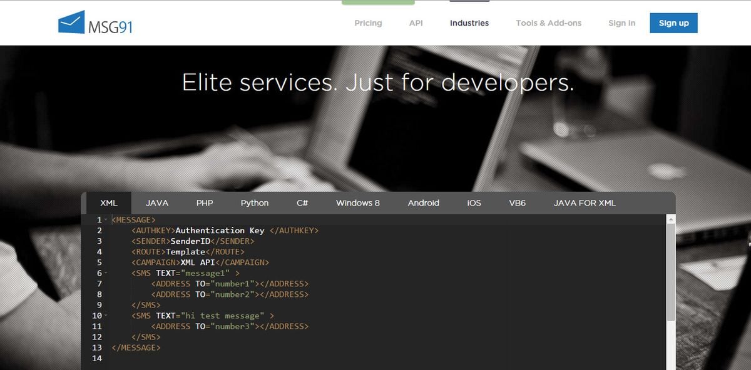Screen dimensions: 751x370
Task: Collapse the SMS block on line 6
Action: (105, 272)
